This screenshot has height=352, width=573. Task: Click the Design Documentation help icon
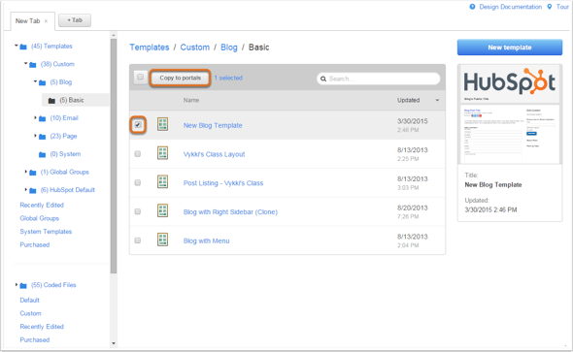click(472, 7)
